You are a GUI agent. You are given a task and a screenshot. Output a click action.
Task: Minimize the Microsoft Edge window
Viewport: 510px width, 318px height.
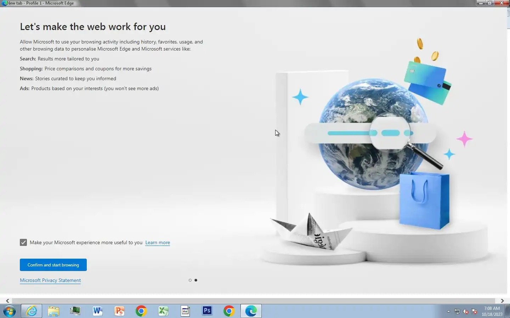click(480, 3)
